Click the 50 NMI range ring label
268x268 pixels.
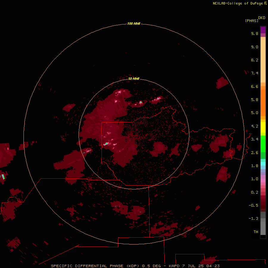pos(134,79)
